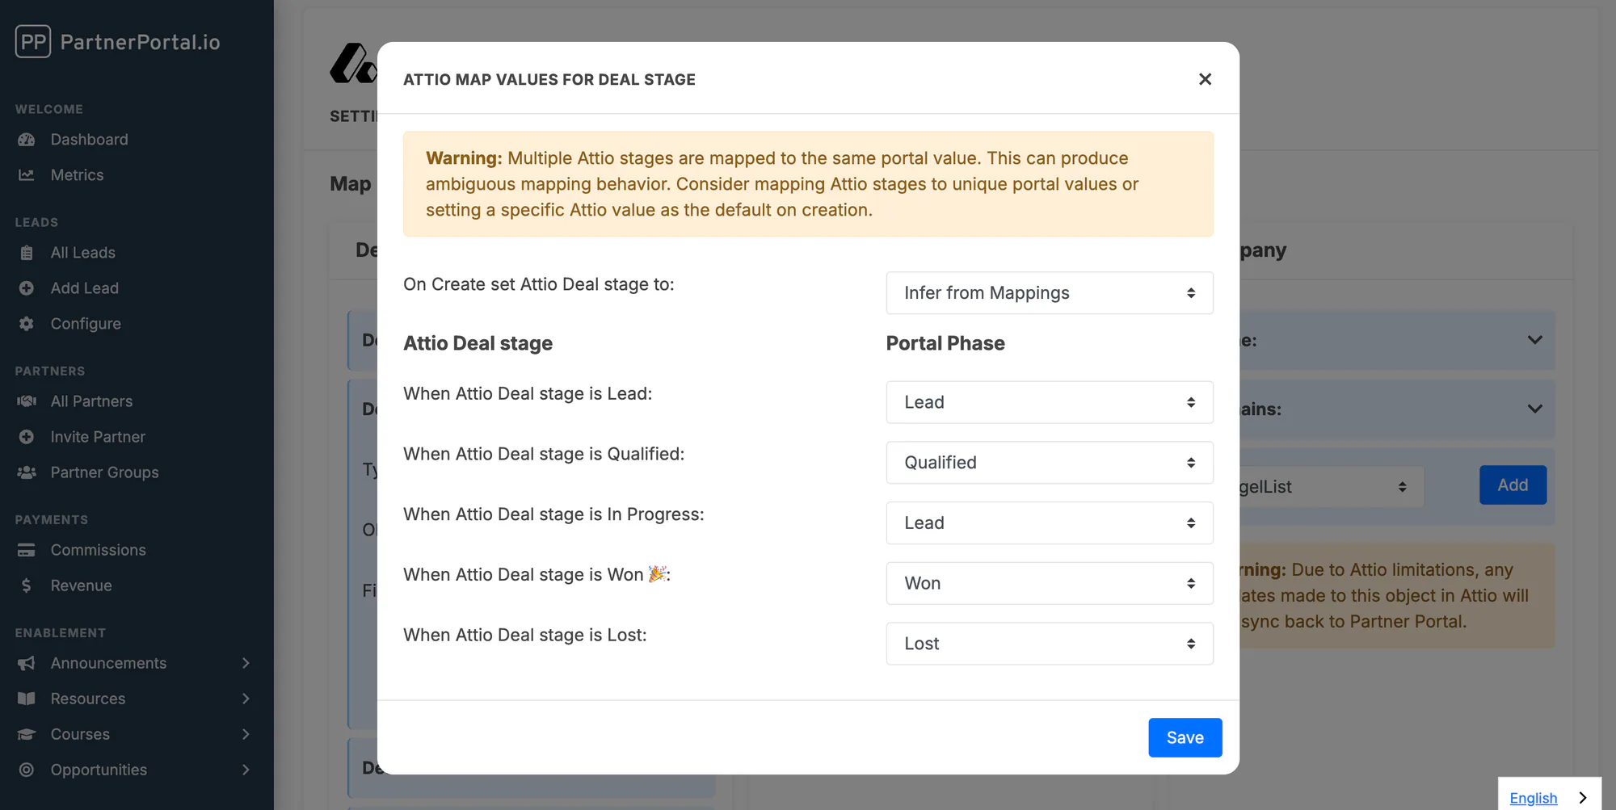
Task: Open Portal Phase dropdown for Qualified stage
Action: click(x=1050, y=463)
